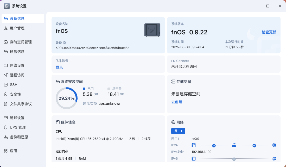Viewport: 286px width, 167px height.
Task: Close the 系统设置 window
Action: [279, 6]
